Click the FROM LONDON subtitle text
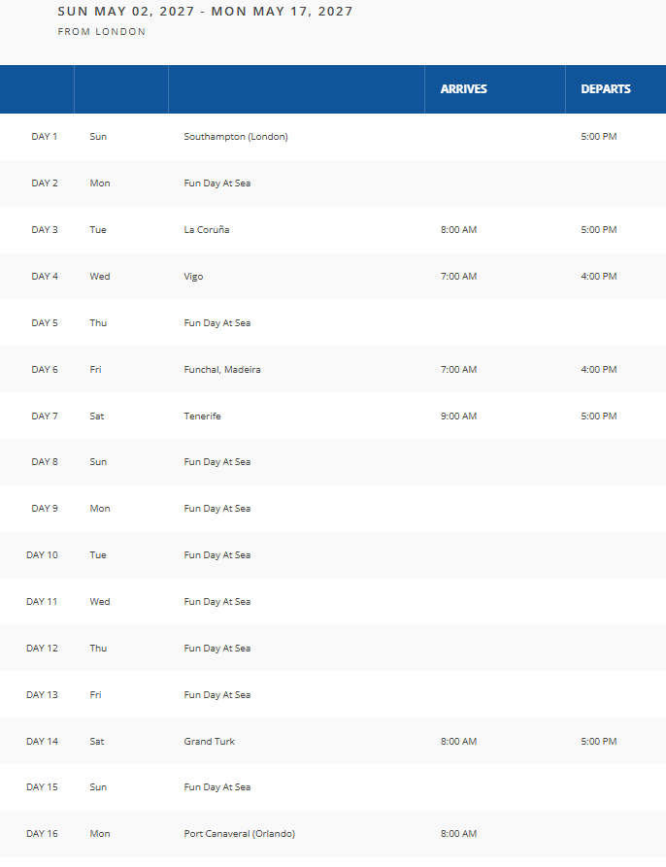 pos(102,32)
